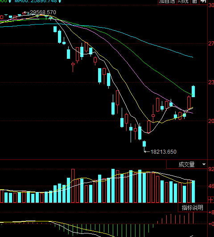Click the high price label 29568.570
This screenshot has height=237, width=214.
(43, 12)
